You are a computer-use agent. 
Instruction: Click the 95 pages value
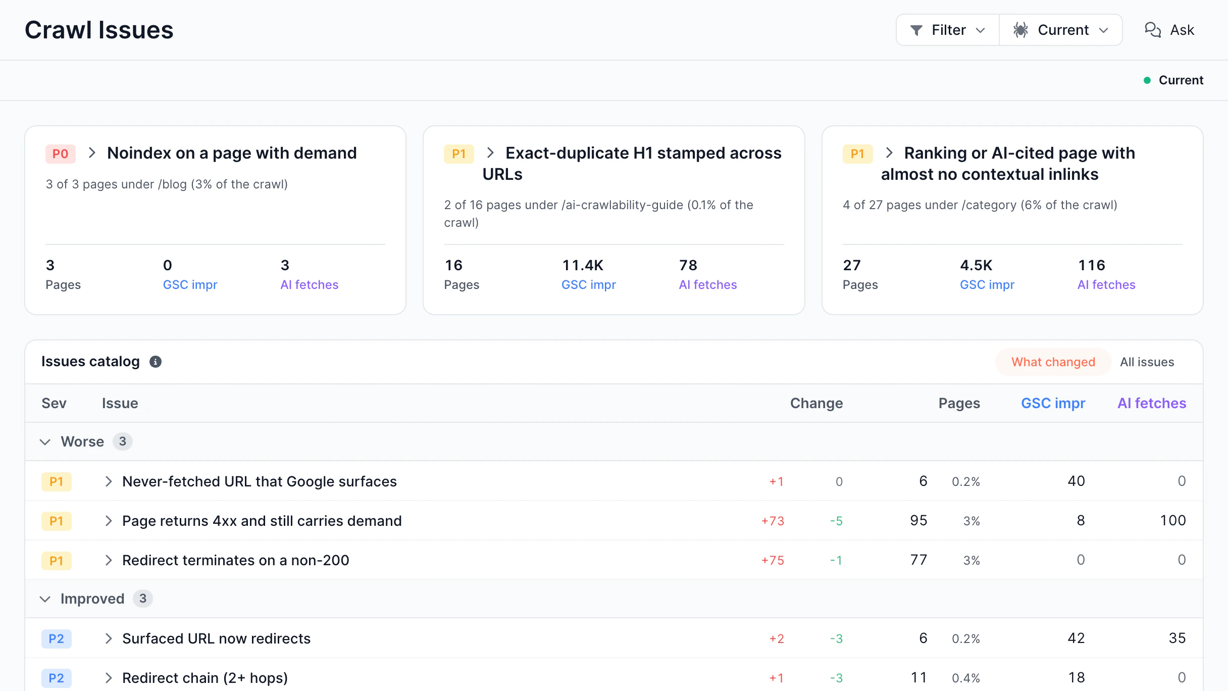pos(918,521)
